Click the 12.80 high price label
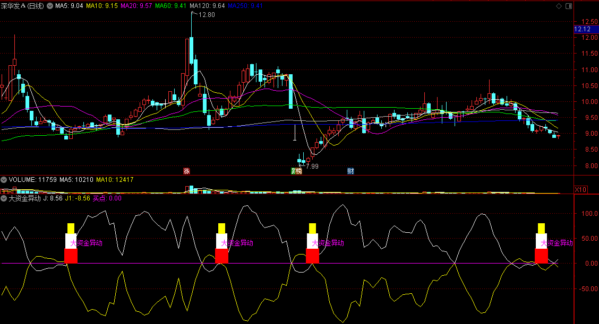This screenshot has height=324, width=599. point(207,15)
